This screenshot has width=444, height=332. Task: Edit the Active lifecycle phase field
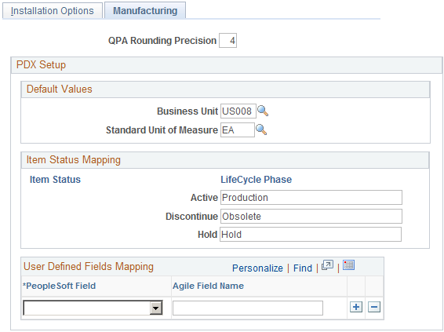[x=311, y=198]
